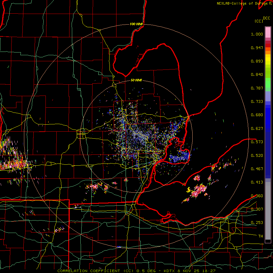Click the 0.253 legend value
The height and width of the screenshot is (273, 273).
pos(257,223)
